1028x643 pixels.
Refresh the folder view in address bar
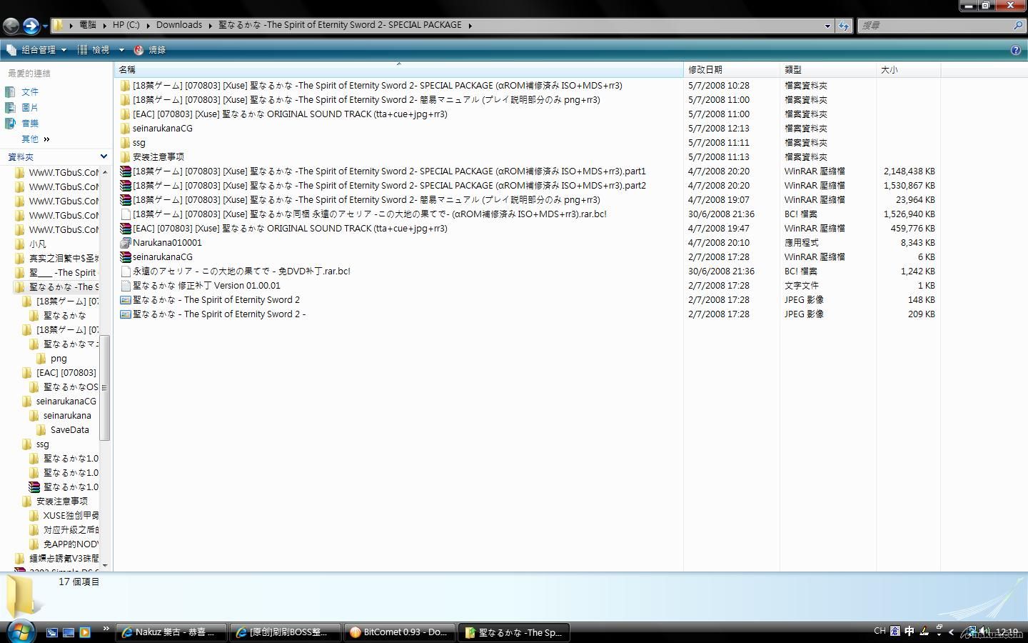pos(844,26)
